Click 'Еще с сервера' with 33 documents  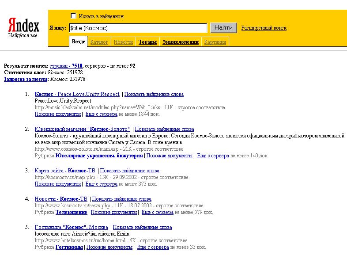pyautogui.click(x=153, y=247)
